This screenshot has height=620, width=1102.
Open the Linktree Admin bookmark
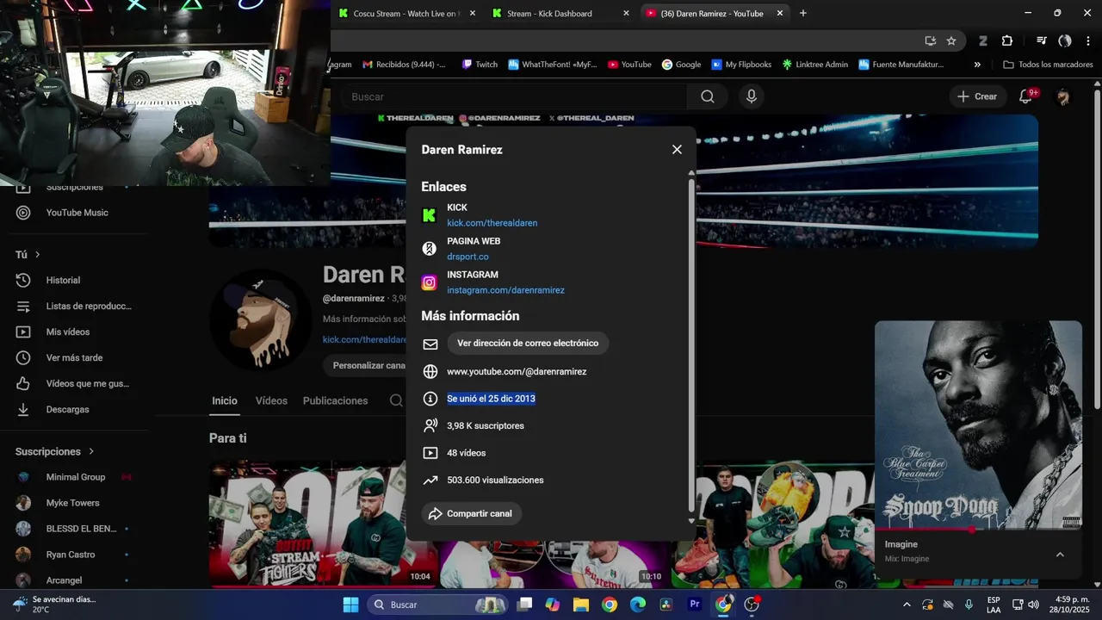click(814, 65)
